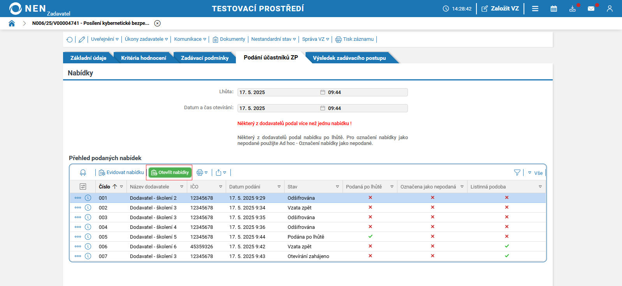Open downloads icon in header
This screenshot has width=622, height=286.
pos(572,9)
